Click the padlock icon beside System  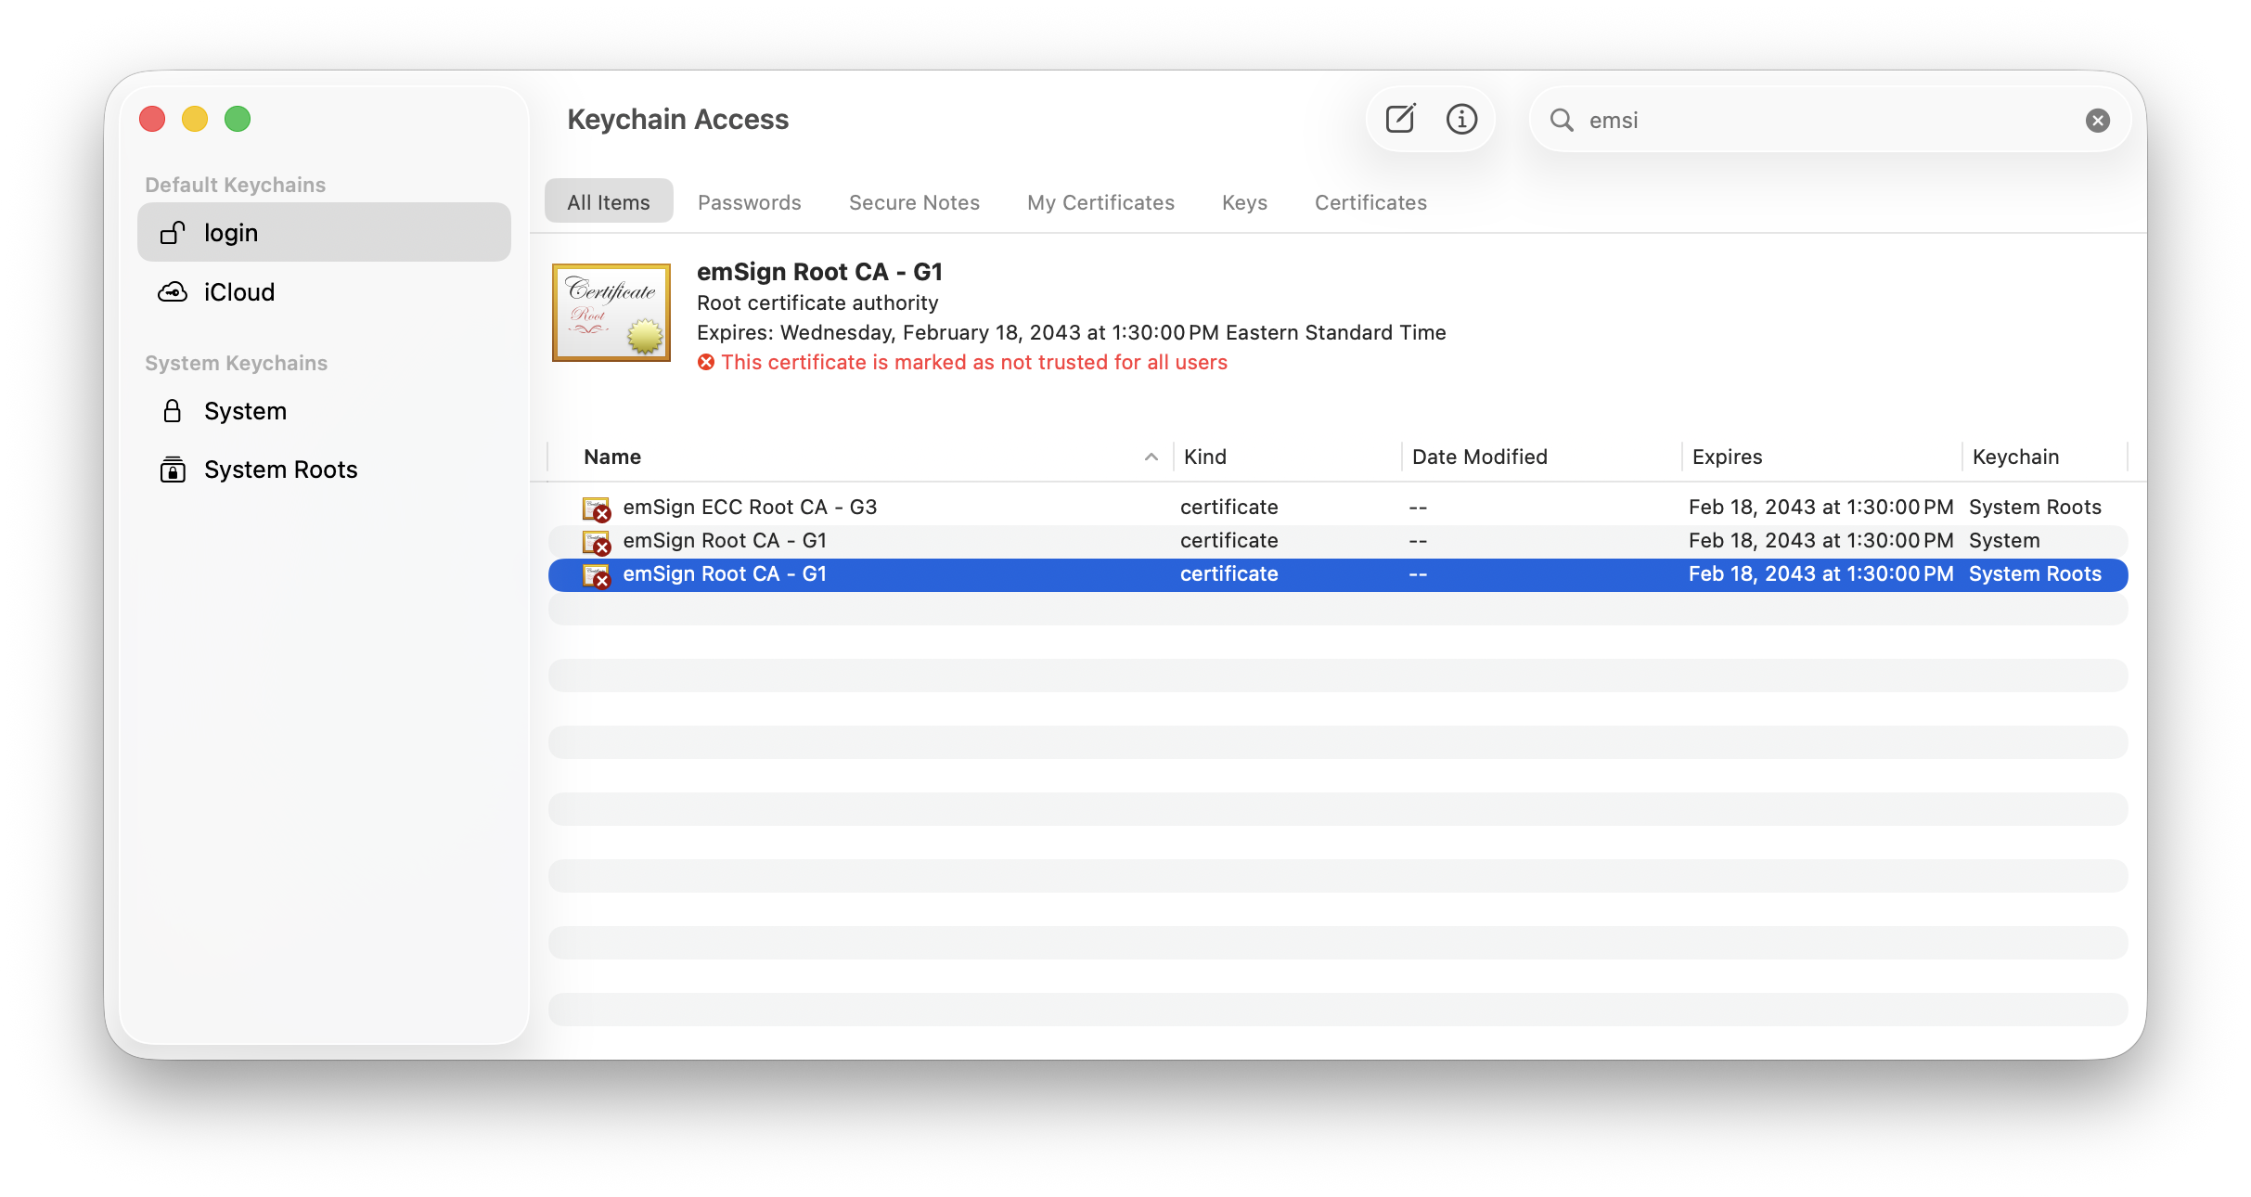tap(173, 410)
